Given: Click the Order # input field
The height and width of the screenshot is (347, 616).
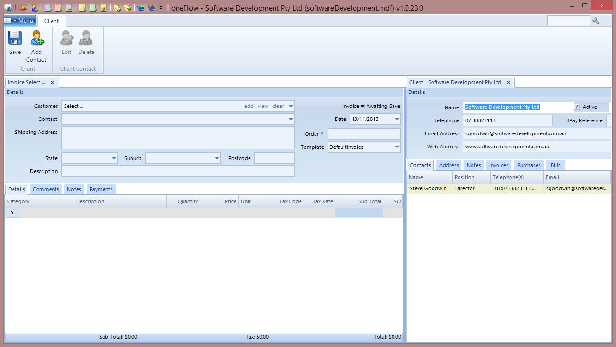Looking at the screenshot, I should [x=364, y=134].
